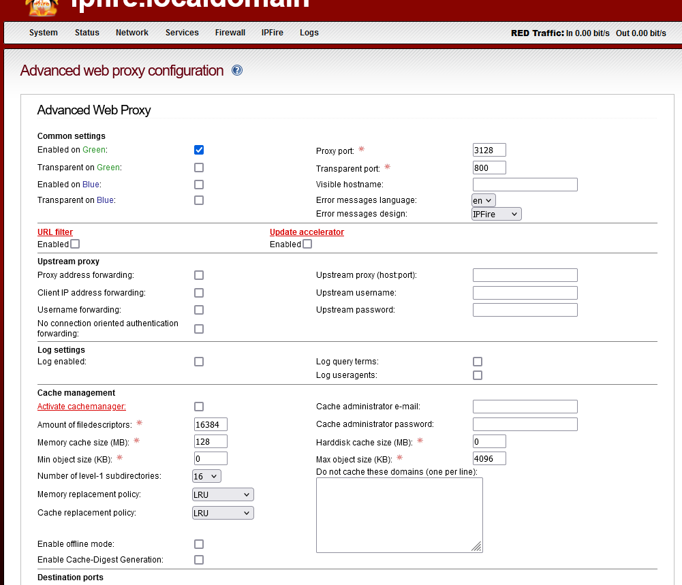Turn on Log enabled checkbox
The width and height of the screenshot is (682, 585).
coord(199,362)
